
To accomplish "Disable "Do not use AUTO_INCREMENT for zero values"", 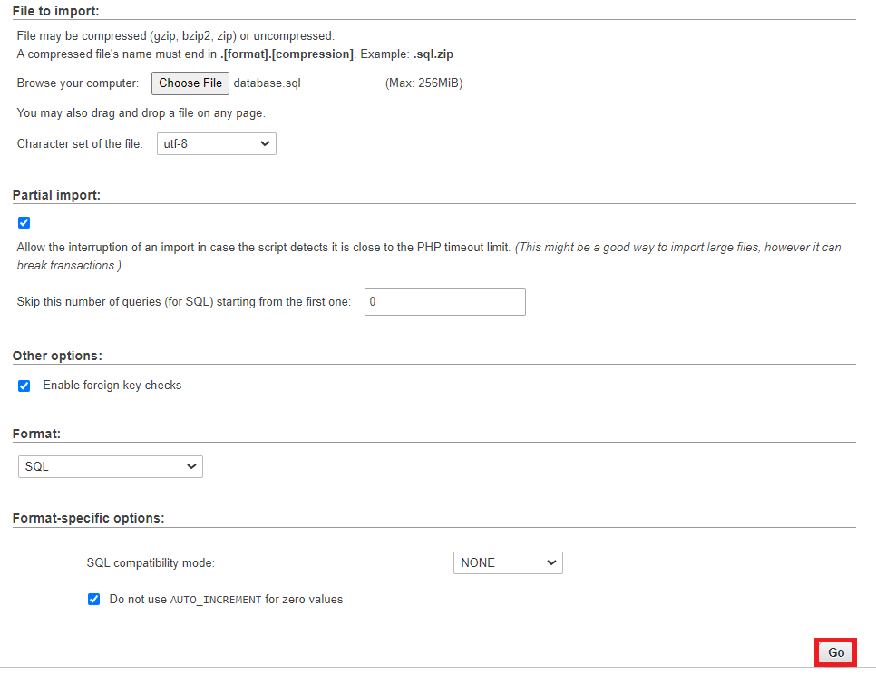I will coord(93,599).
